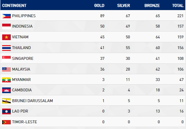Click the CONTINGENT column header

(x=14, y=5)
